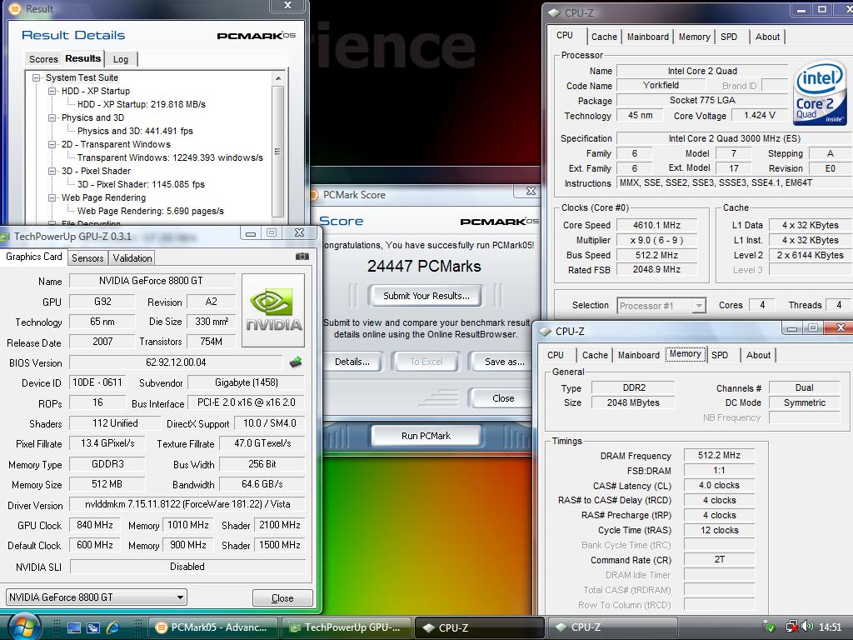Switch to PCMark05 taskbar button
Image resolution: width=853 pixels, height=640 pixels.
(212, 627)
